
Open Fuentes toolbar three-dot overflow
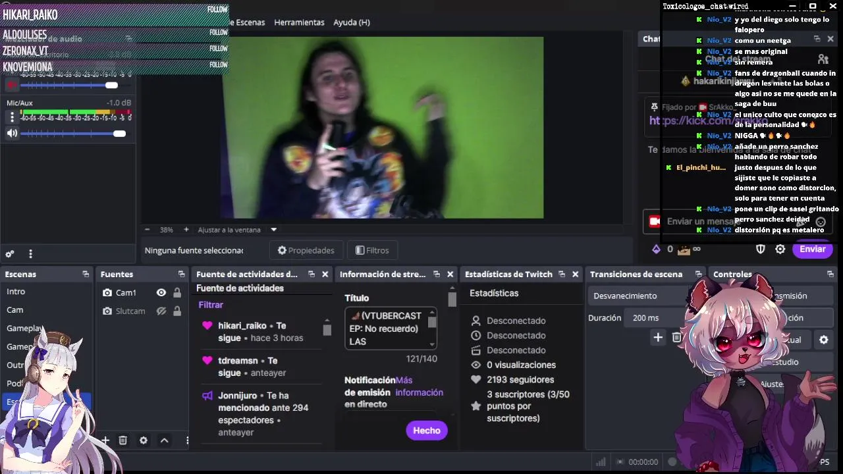coord(187,440)
